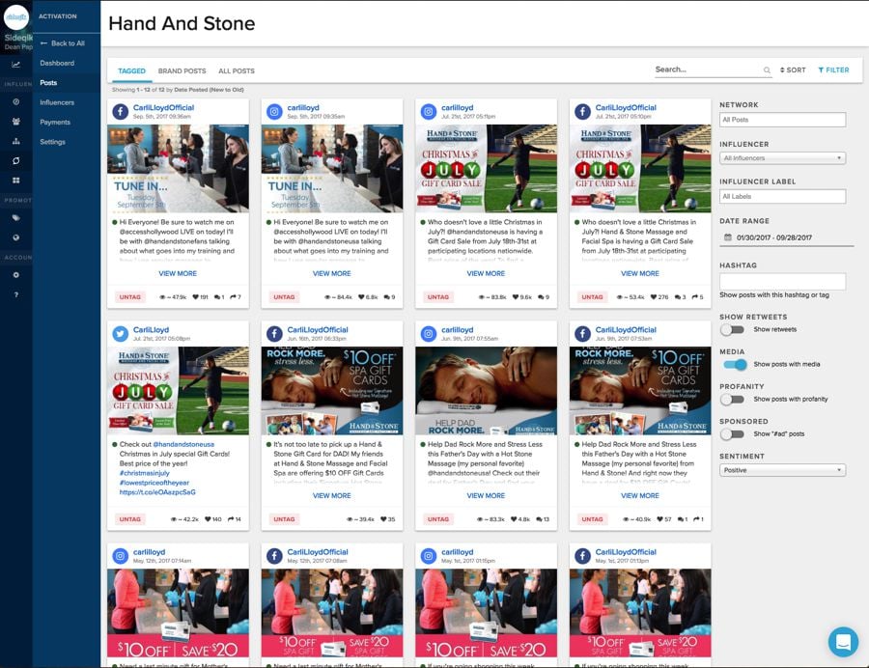
Task: Expand View More on Jul. 21st 05:11pm post
Action: click(x=486, y=273)
